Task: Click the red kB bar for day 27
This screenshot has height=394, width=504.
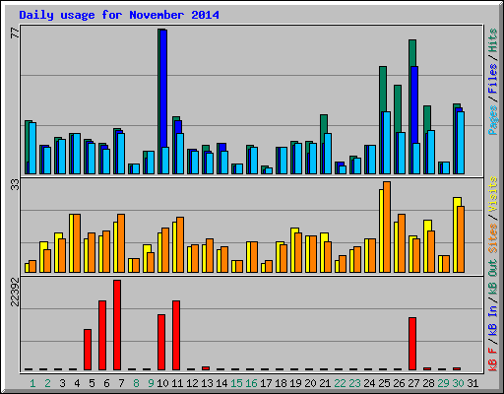Action: pyautogui.click(x=412, y=344)
